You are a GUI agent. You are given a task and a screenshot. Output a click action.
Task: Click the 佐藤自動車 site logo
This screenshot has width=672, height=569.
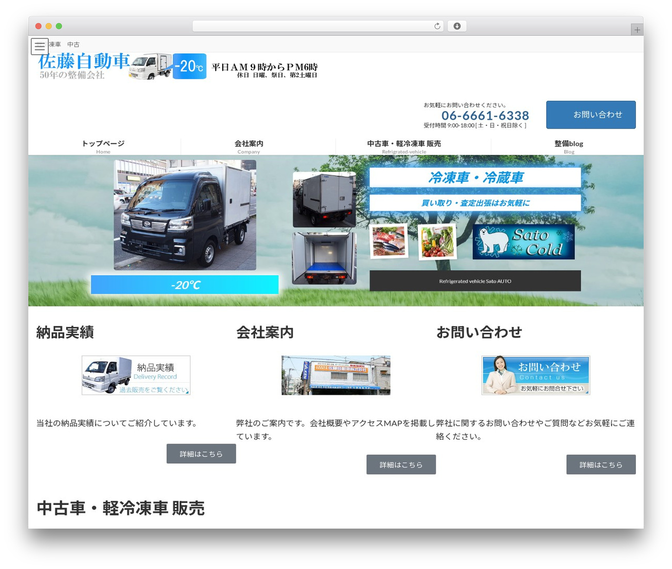coord(84,66)
